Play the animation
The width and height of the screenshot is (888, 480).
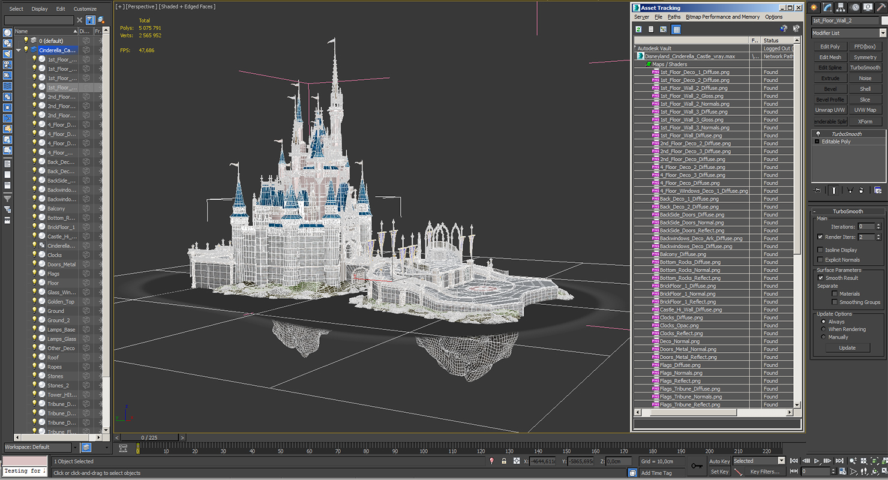(817, 461)
